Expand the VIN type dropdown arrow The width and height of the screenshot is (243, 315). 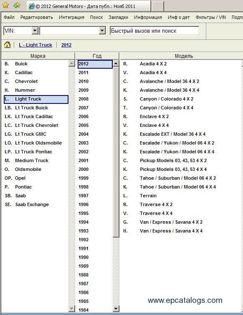click(35, 31)
